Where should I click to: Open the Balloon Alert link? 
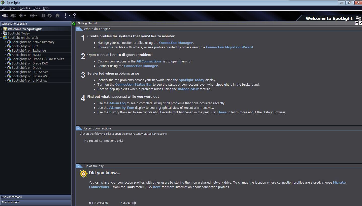click(x=188, y=89)
